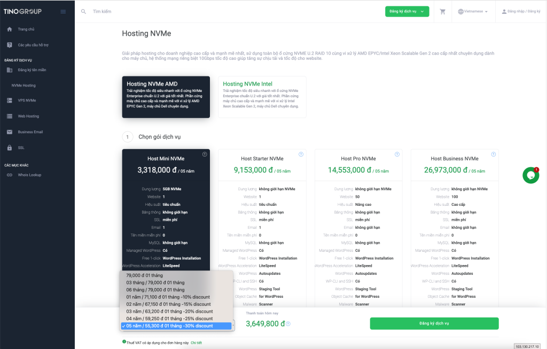This screenshot has width=547, height=349.
Task: Expand the Vietnamese language dropdown
Action: pos(473,12)
